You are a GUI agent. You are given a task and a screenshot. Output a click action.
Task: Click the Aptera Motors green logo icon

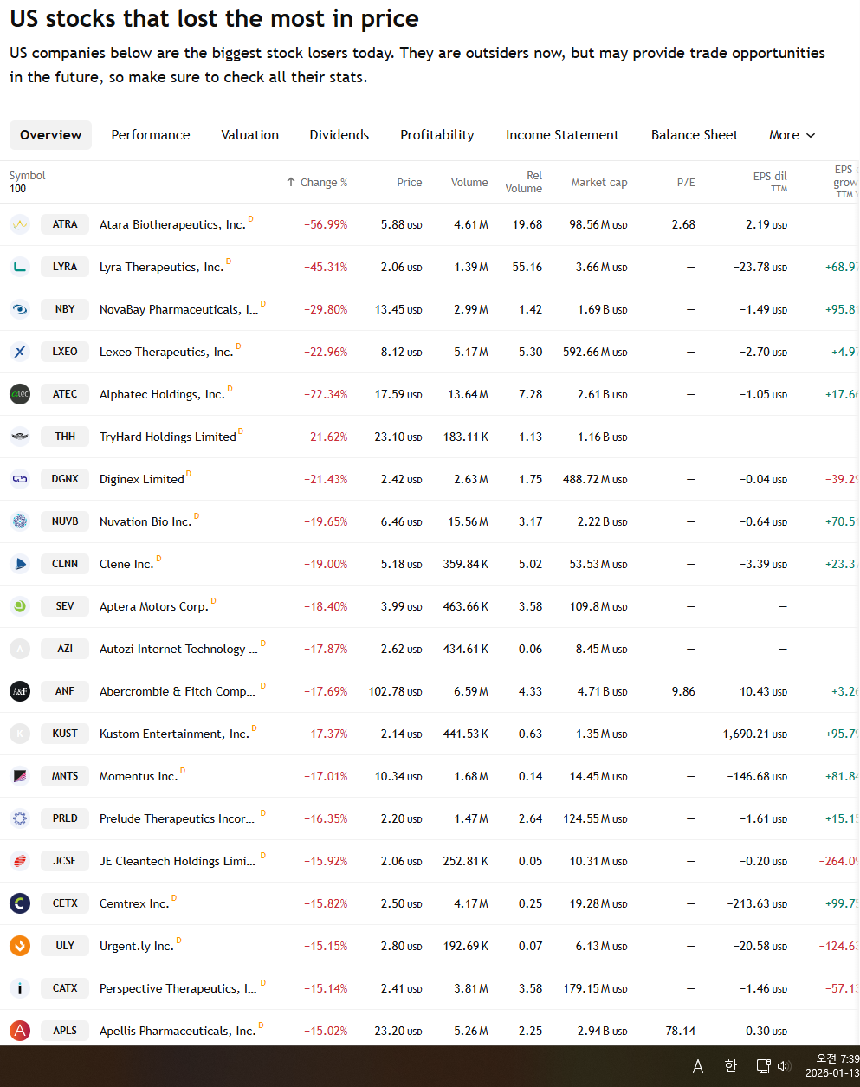pos(20,606)
